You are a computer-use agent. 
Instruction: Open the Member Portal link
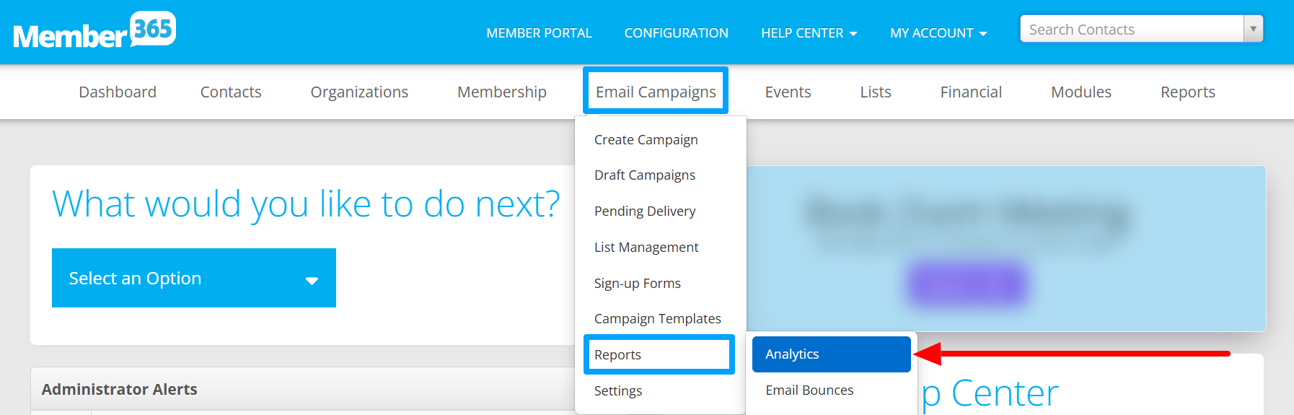539,33
